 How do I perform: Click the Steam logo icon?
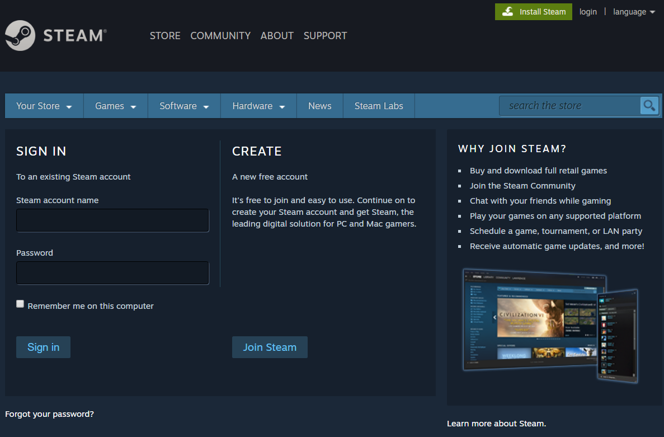pyautogui.click(x=20, y=36)
